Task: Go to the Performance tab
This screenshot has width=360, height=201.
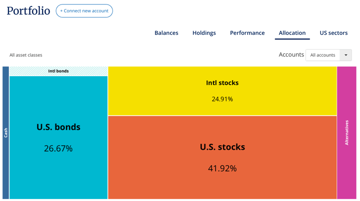Action: tap(247, 33)
